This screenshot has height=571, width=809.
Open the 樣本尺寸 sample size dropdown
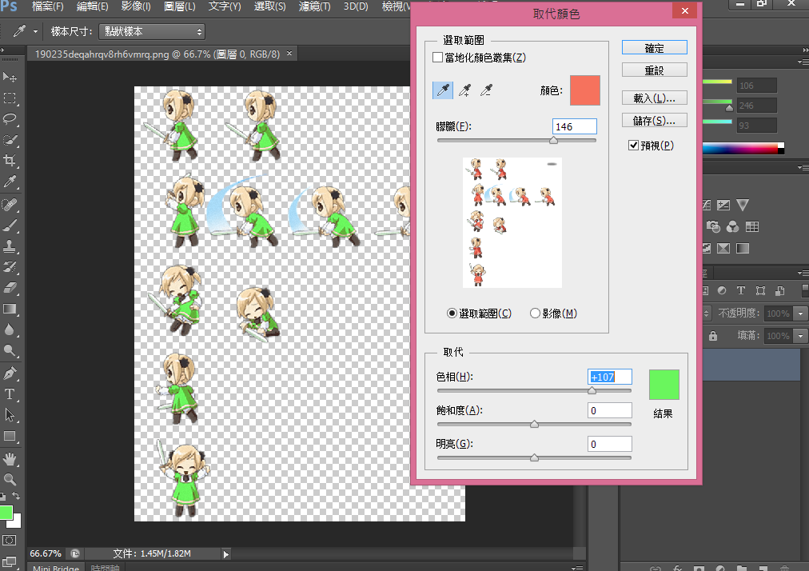(x=152, y=31)
